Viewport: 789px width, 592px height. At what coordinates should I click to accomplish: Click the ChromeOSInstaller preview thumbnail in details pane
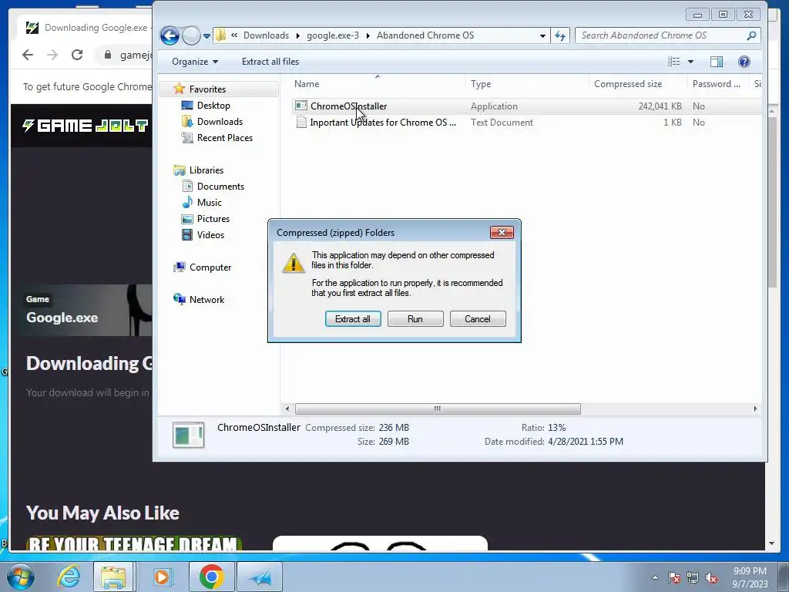click(x=188, y=435)
